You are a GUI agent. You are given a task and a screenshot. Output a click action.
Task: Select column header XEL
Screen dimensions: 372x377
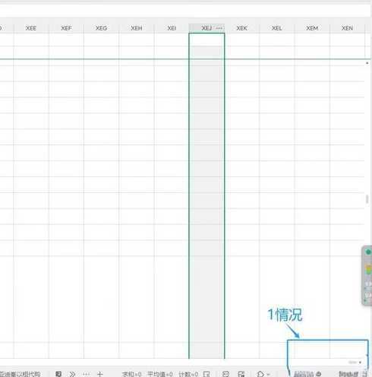coord(277,28)
